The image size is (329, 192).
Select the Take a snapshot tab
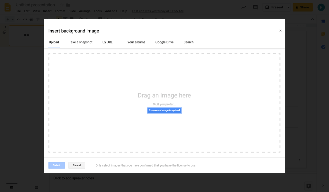point(81,42)
